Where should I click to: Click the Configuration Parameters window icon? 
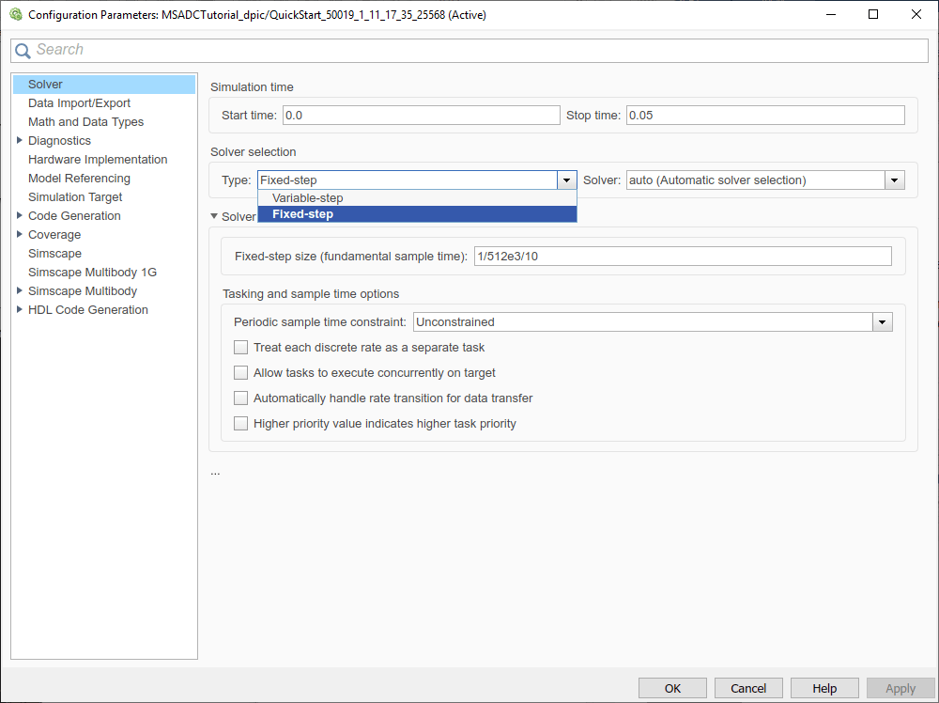(x=15, y=15)
